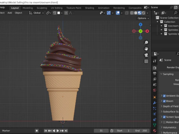
Task: Open the Physics properties icon
Action: tap(155, 114)
